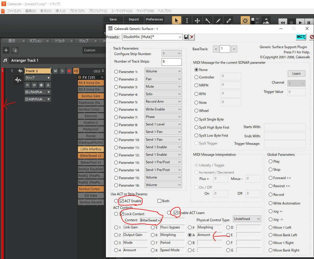Click the Track 1 asterisk button

coord(41,85)
